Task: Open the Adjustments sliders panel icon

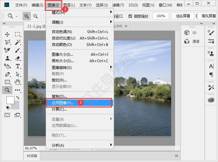Action: 211,41
